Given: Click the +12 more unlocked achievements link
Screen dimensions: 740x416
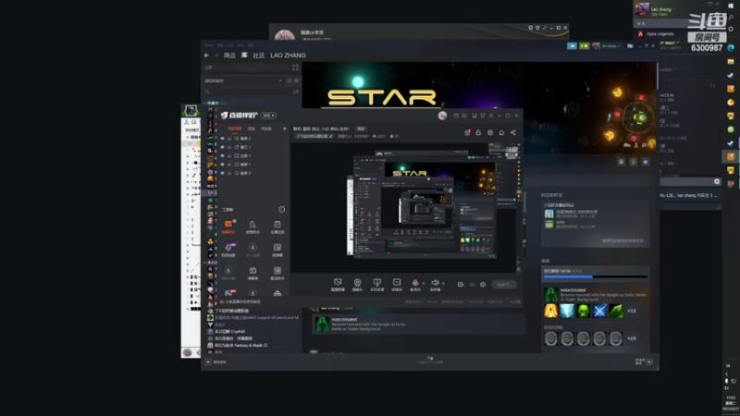Looking at the screenshot, I should [x=632, y=311].
